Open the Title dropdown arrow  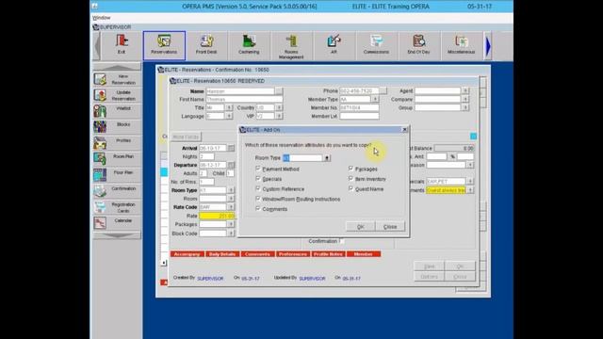point(229,107)
